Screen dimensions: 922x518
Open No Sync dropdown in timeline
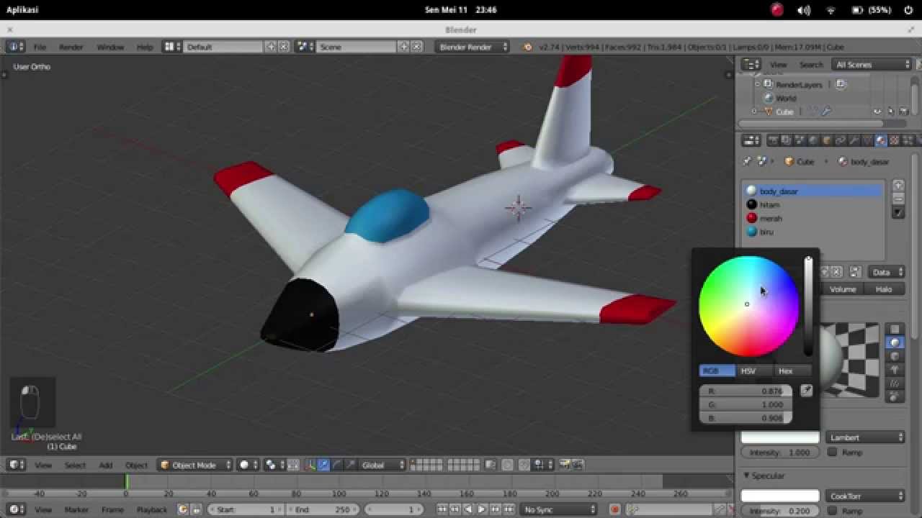560,509
